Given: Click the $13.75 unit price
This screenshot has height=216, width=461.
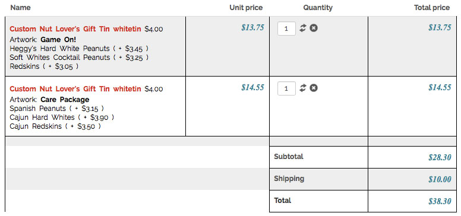Looking at the screenshot, I should (x=252, y=27).
